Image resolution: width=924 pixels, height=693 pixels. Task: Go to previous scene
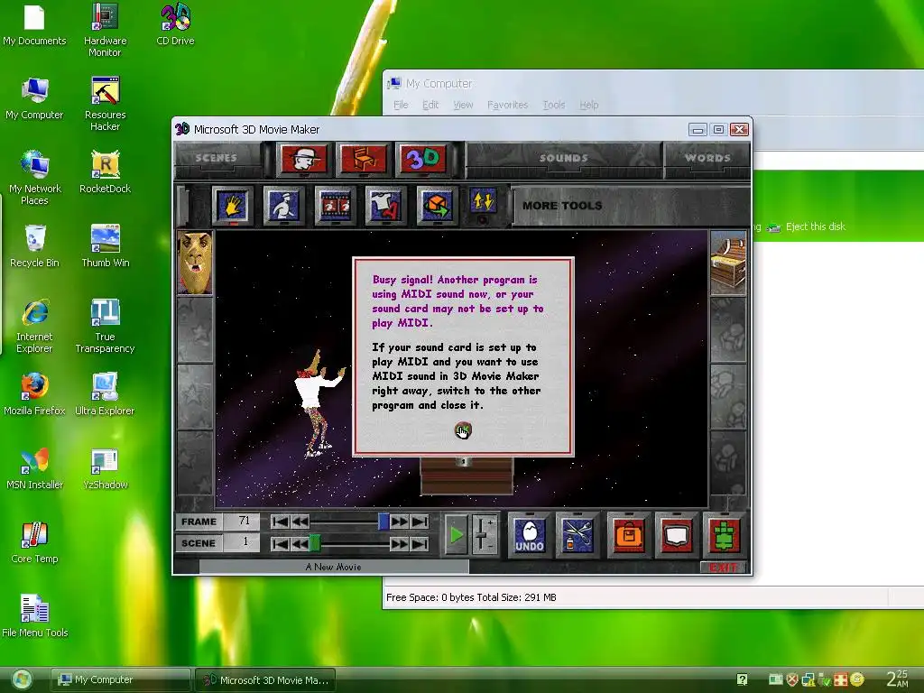tap(300, 543)
